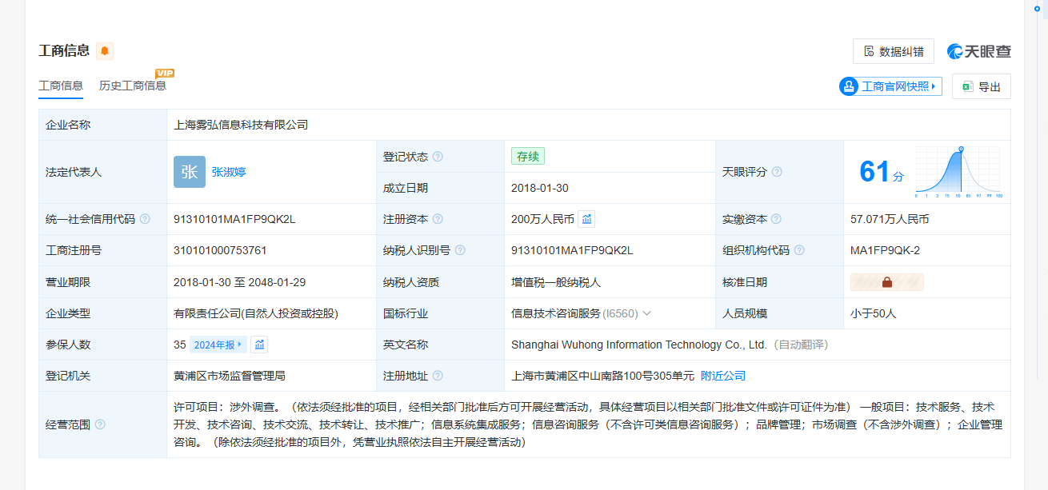
Task: Click help icon next to 登记状态
Action: [x=438, y=157]
